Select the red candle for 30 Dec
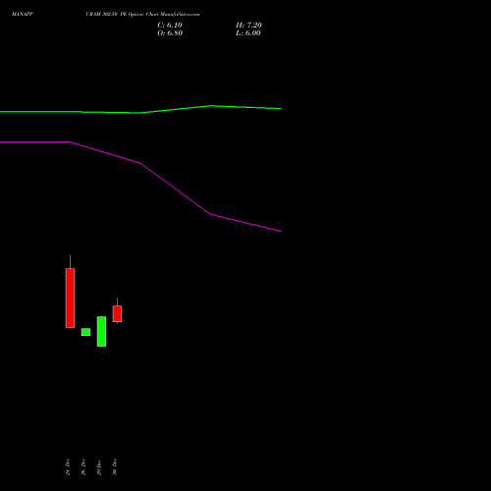The height and width of the screenshot is (491, 491). point(117,313)
